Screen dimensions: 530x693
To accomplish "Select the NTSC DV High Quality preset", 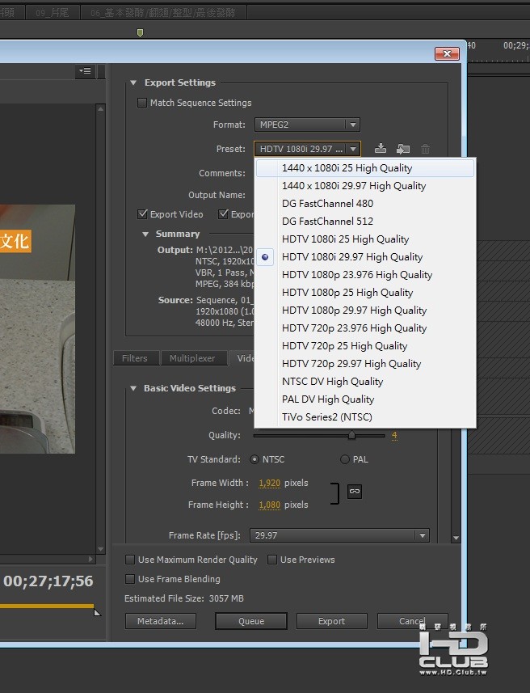I will (332, 382).
